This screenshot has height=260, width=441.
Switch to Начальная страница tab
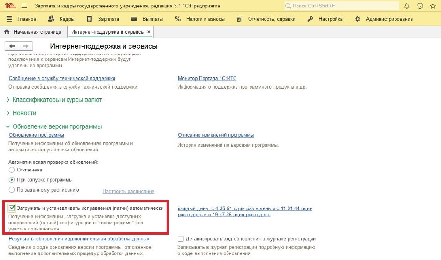(x=34, y=32)
